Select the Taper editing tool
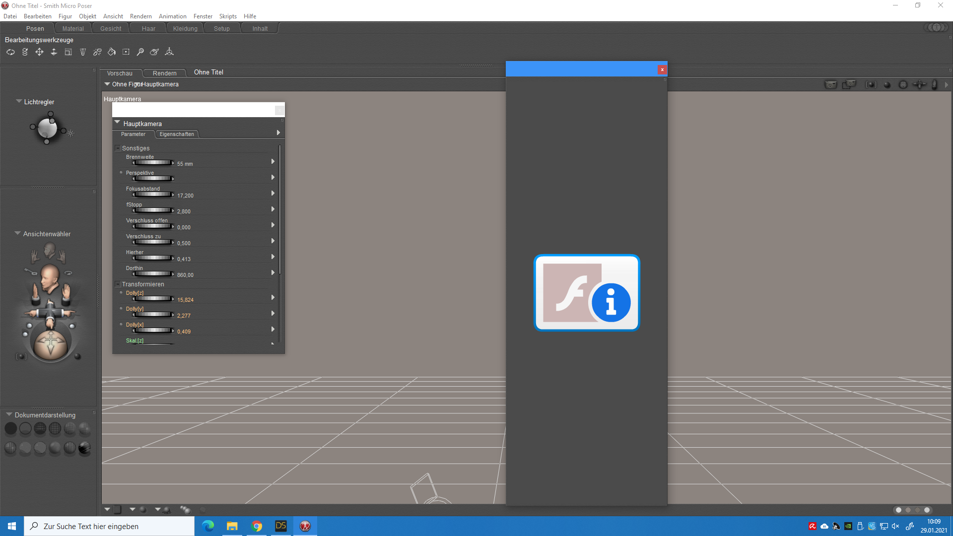 tap(83, 52)
